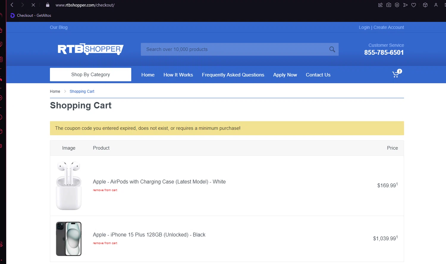Click the Image column header

click(69, 148)
